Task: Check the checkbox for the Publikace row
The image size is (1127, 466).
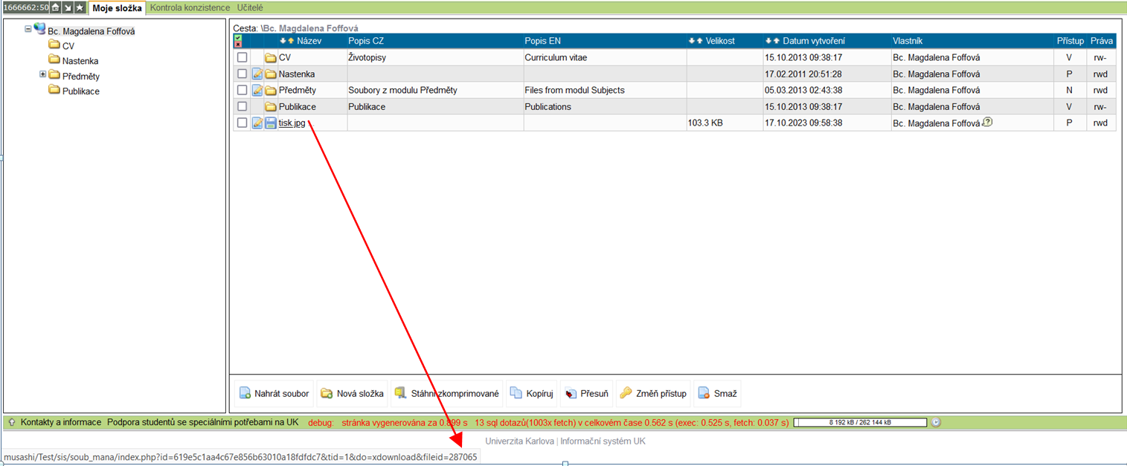Action: coord(242,106)
